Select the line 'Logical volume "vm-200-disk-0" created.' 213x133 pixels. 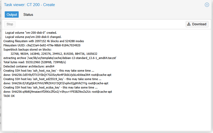pos(31,33)
